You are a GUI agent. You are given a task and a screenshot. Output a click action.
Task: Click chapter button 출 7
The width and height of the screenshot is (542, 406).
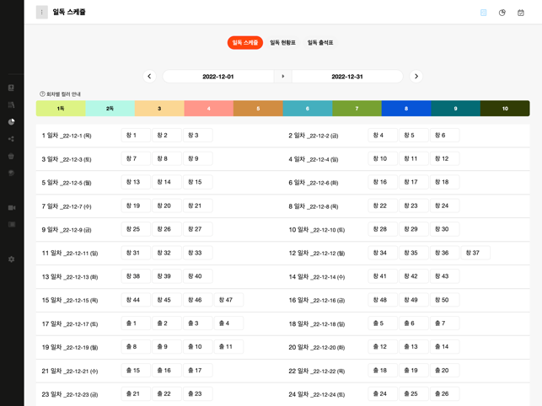coord(444,323)
